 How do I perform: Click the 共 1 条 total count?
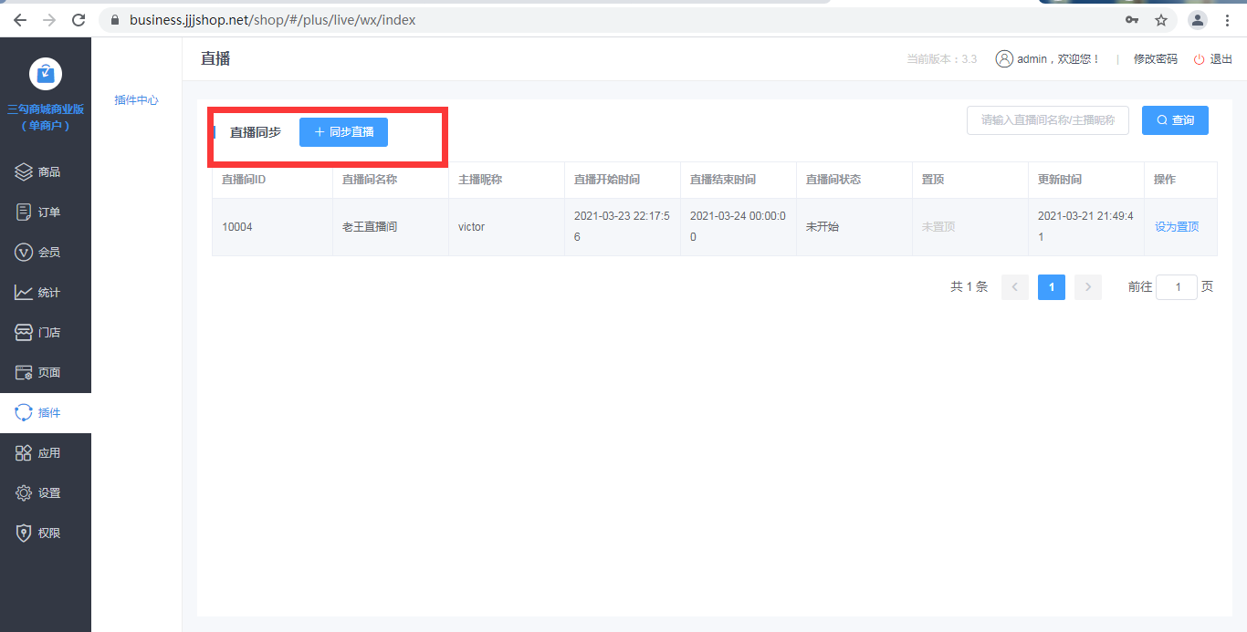[969, 287]
